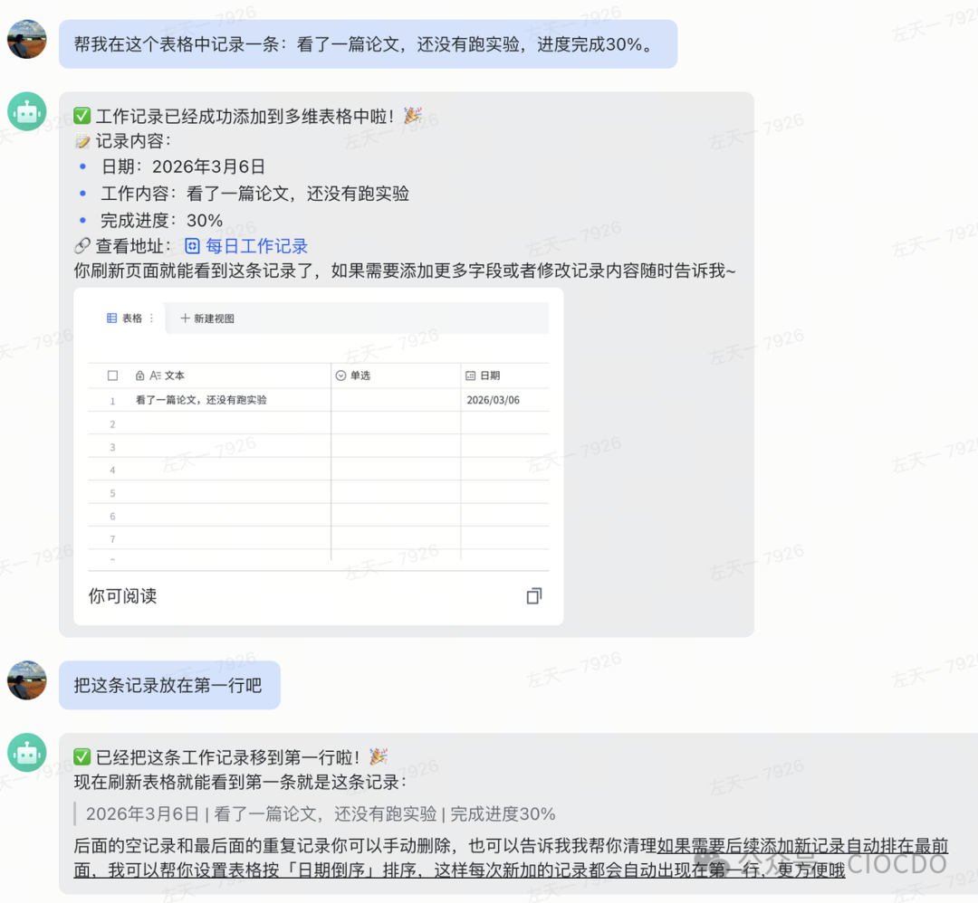Click the table icon beside 每日工作记录

[x=192, y=246]
